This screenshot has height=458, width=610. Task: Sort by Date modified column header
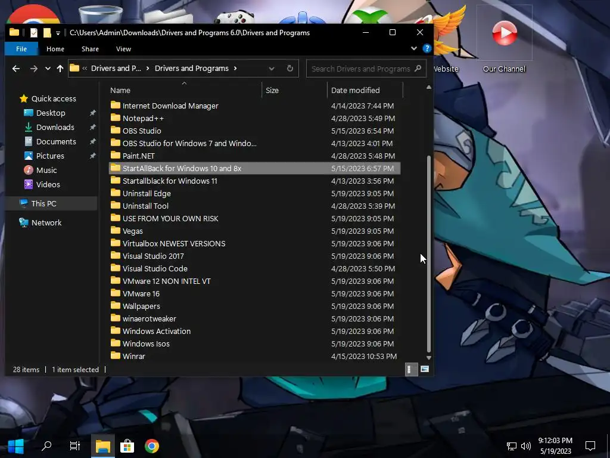[x=355, y=91]
